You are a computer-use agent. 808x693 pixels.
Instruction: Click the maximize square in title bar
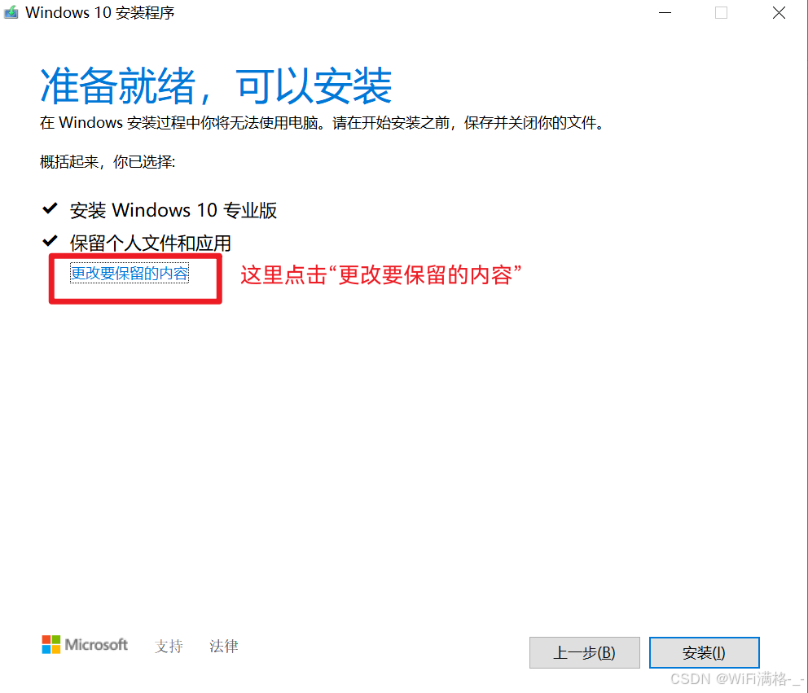click(722, 12)
